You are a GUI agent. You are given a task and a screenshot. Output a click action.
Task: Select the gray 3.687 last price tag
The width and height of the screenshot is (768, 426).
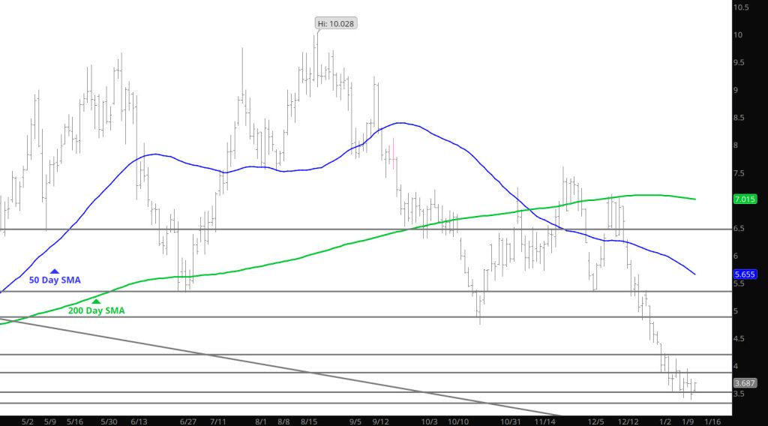click(743, 382)
